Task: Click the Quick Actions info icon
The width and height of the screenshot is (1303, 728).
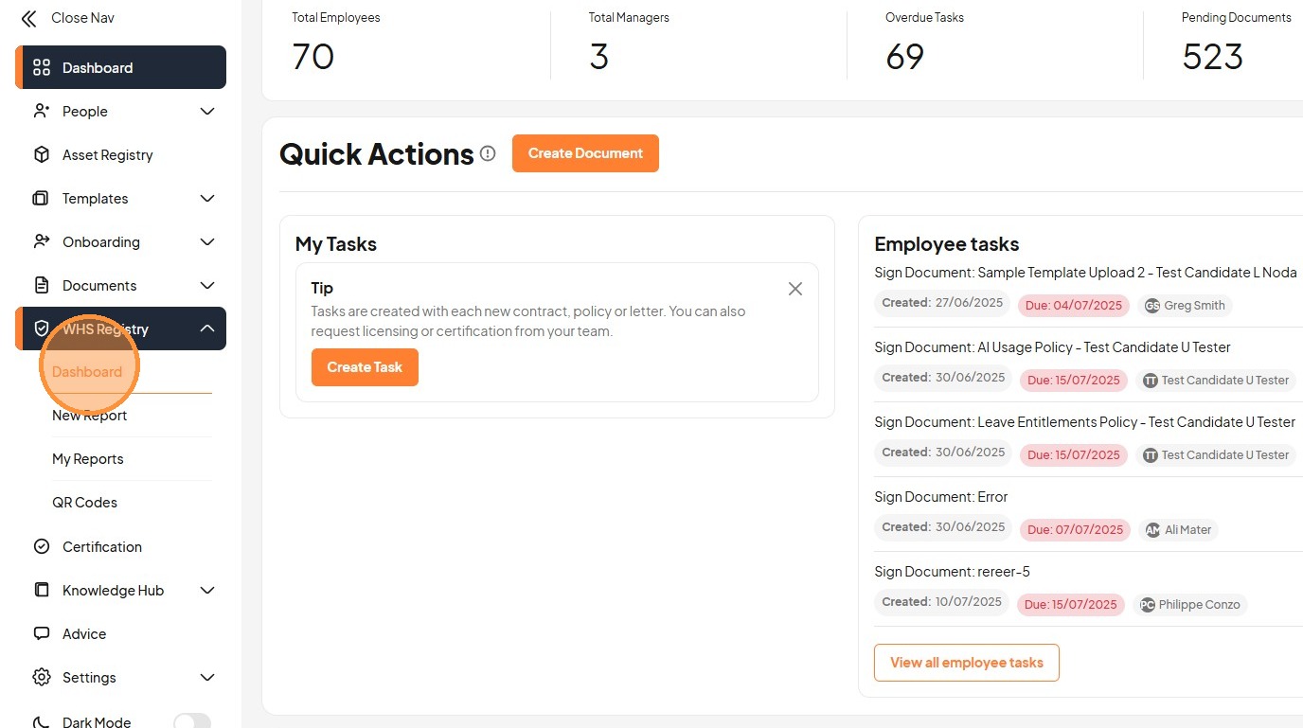Action: [x=488, y=153]
